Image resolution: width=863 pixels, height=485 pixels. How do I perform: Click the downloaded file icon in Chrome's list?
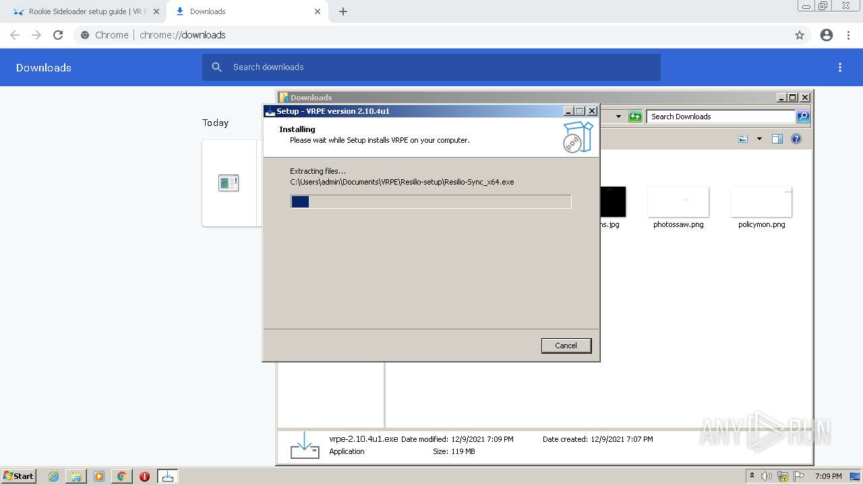tap(229, 183)
